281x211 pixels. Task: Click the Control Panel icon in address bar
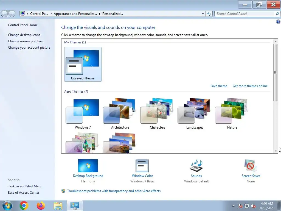coord(23,14)
